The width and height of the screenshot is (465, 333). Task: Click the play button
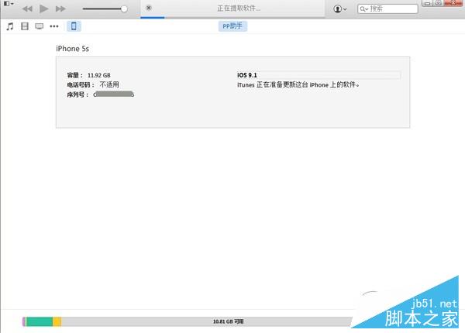click(43, 9)
